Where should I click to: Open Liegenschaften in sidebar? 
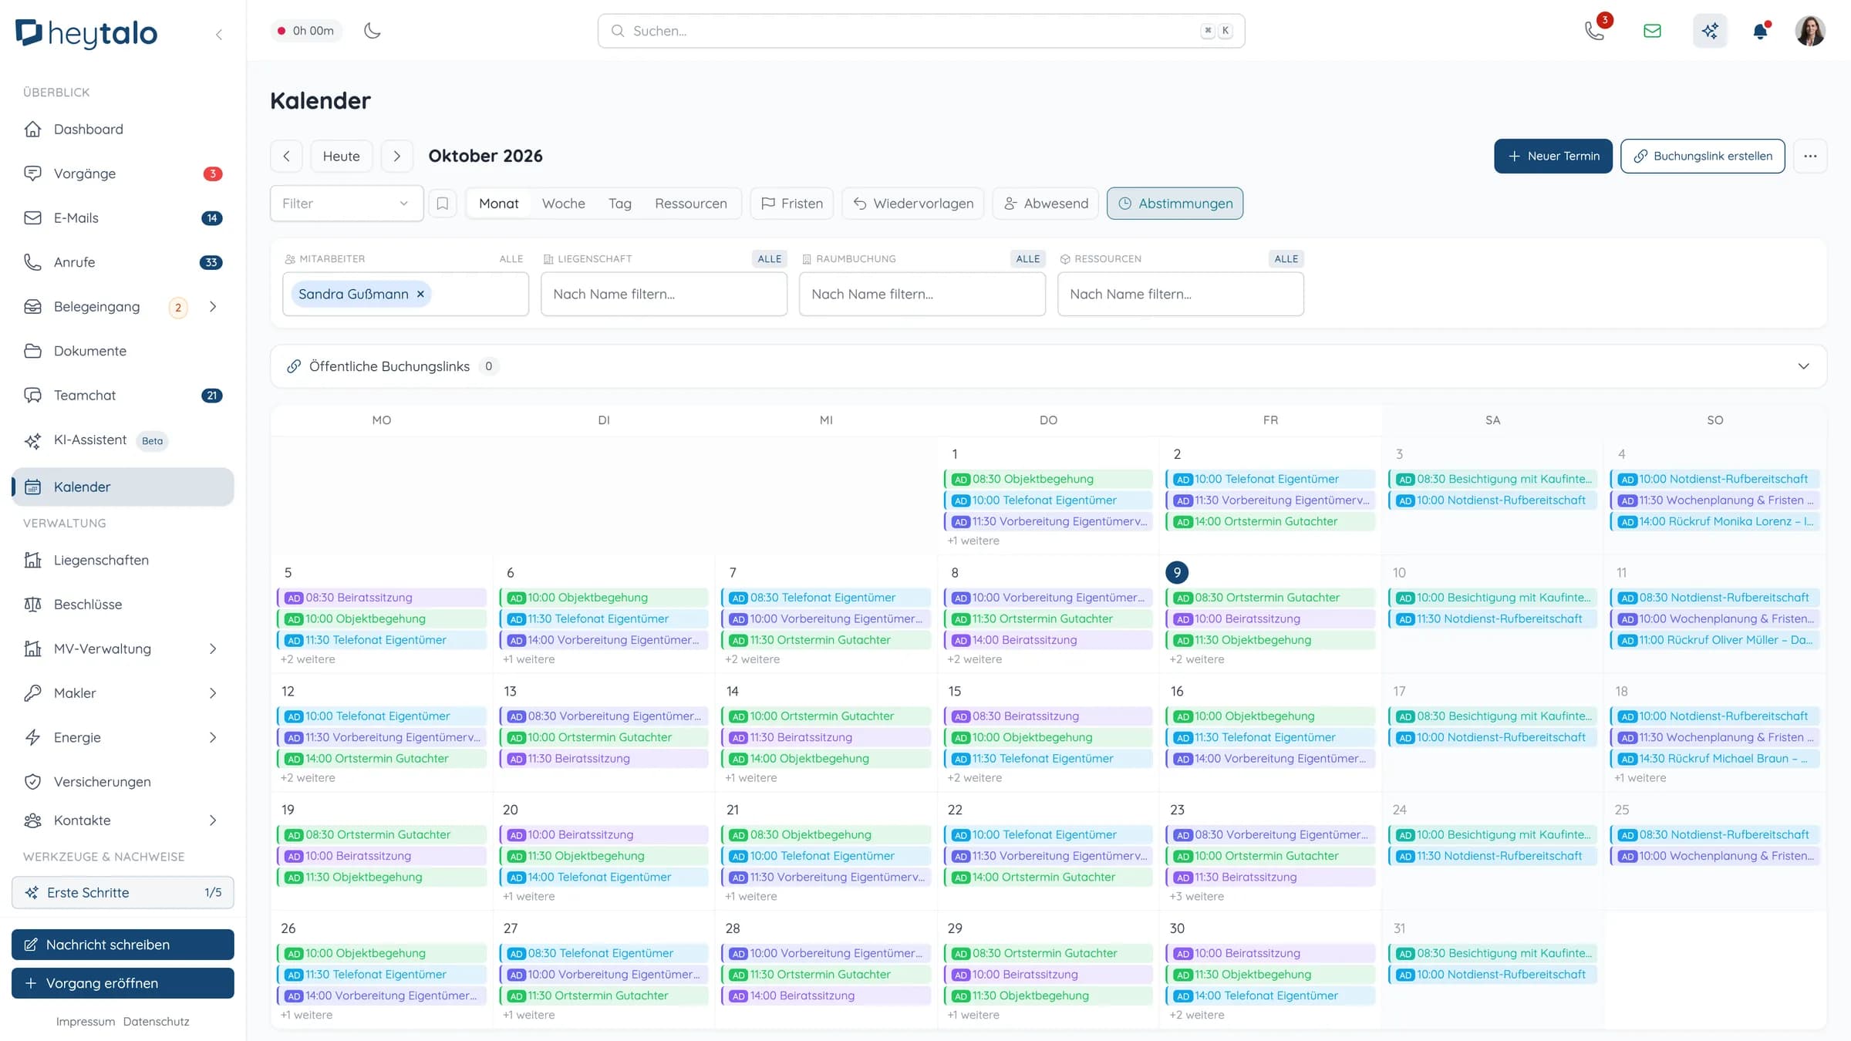123,560
